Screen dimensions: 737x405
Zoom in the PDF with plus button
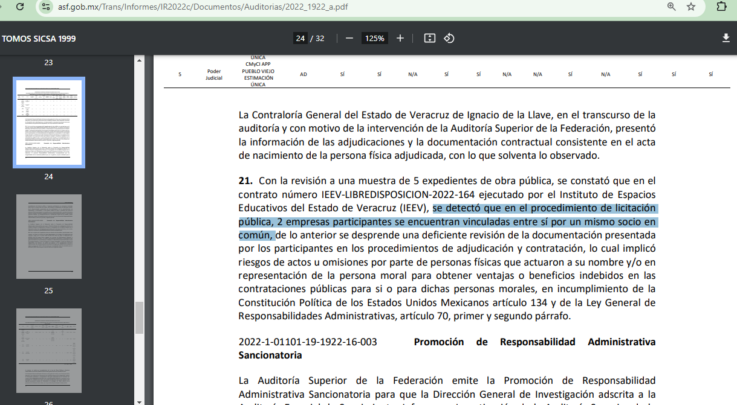click(400, 38)
